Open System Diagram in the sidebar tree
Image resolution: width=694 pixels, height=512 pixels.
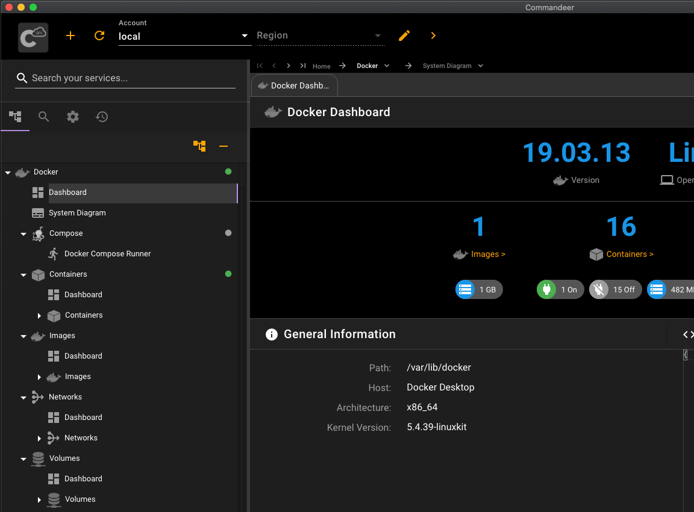click(x=77, y=213)
